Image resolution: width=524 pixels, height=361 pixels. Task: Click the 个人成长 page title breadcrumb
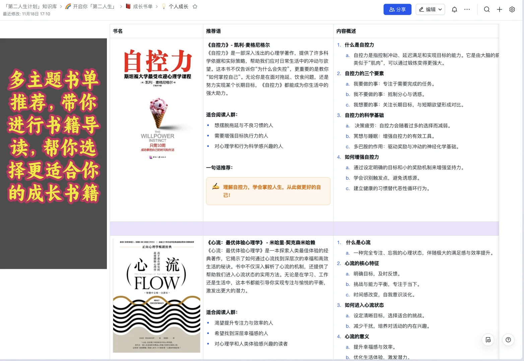click(178, 6)
